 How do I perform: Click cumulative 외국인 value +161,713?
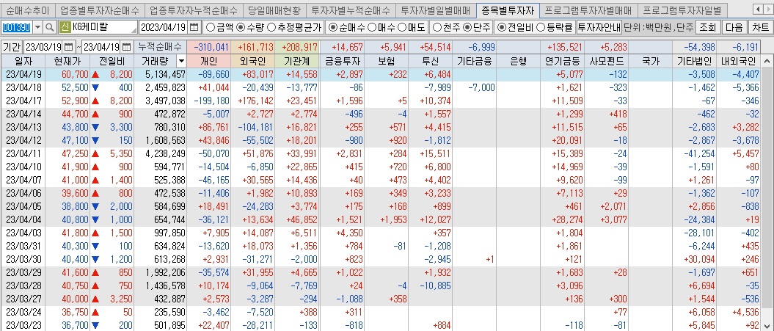pos(255,48)
